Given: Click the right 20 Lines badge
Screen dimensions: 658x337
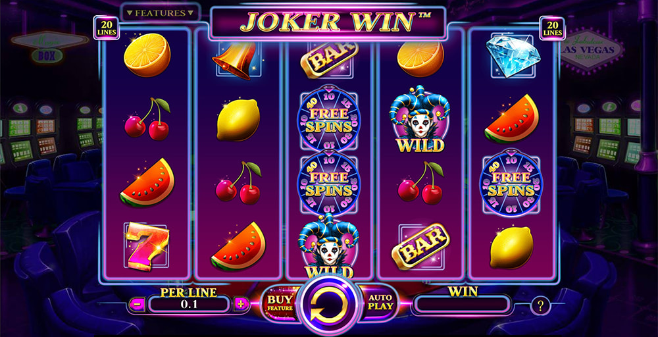Looking at the screenshot, I should pos(552,28).
